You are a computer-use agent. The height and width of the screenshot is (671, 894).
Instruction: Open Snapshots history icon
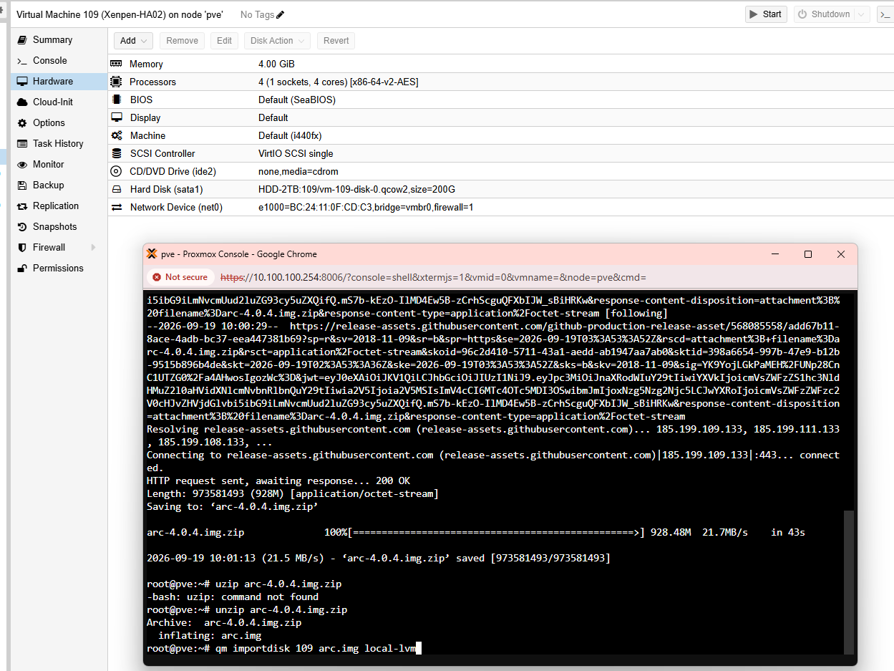[22, 227]
